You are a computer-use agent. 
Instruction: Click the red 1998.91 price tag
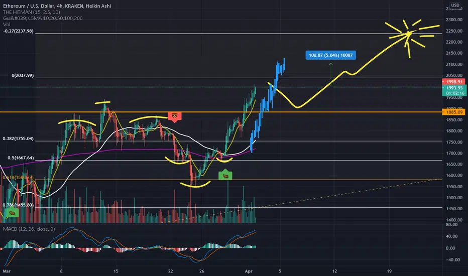pos(453,82)
